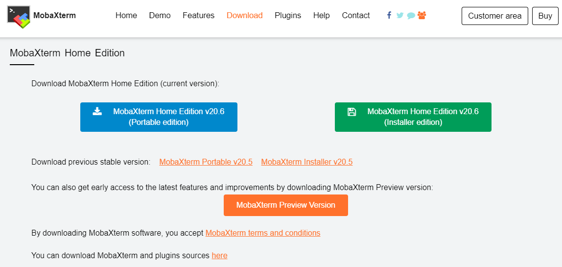
Task: Click 'Download previous stable version:' text
Action: tap(91, 162)
